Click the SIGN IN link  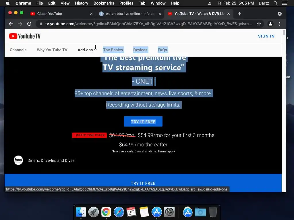point(266,36)
